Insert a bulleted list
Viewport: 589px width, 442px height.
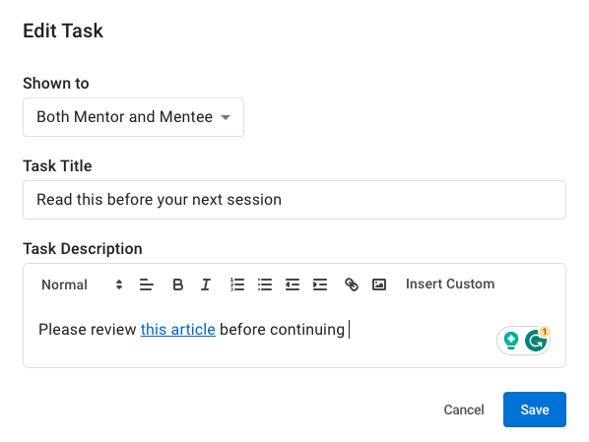pyautogui.click(x=265, y=284)
